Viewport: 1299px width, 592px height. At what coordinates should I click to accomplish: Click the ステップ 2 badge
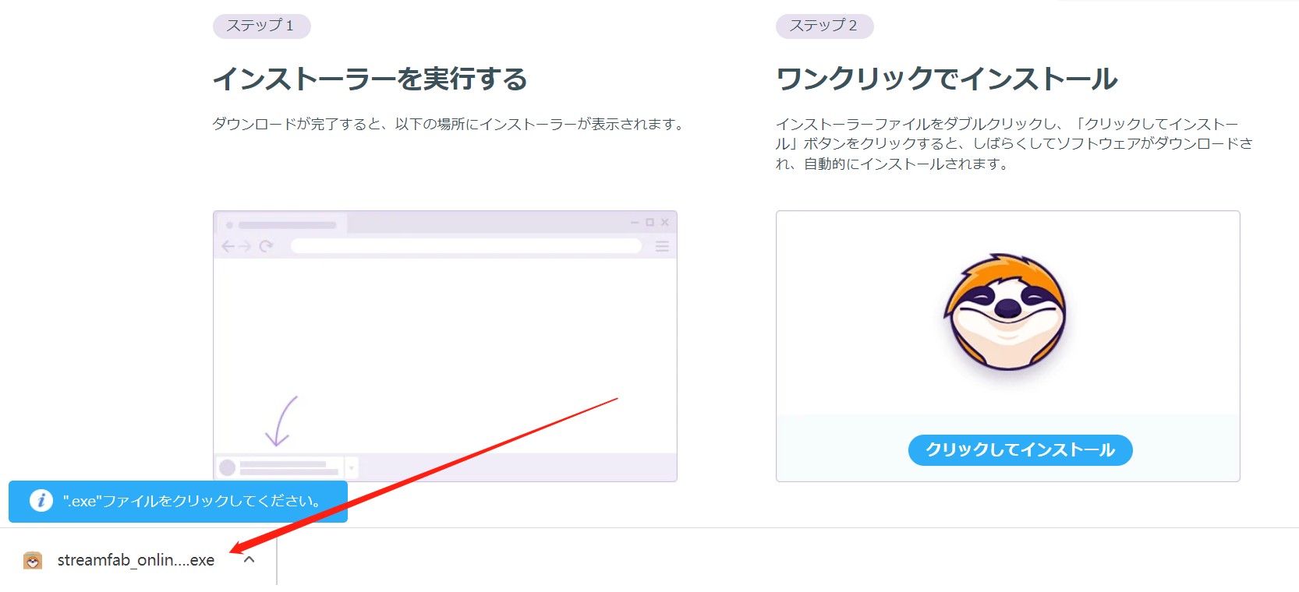(x=824, y=26)
